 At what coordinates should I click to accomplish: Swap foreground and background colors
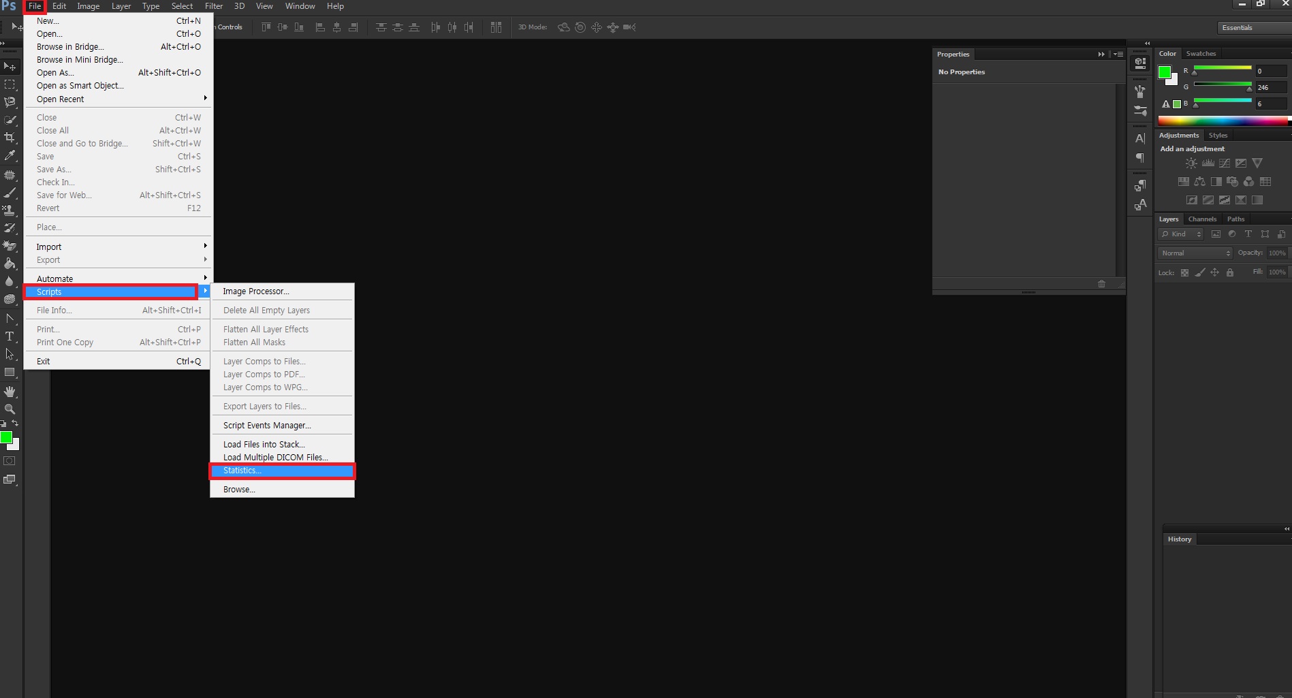(x=15, y=424)
